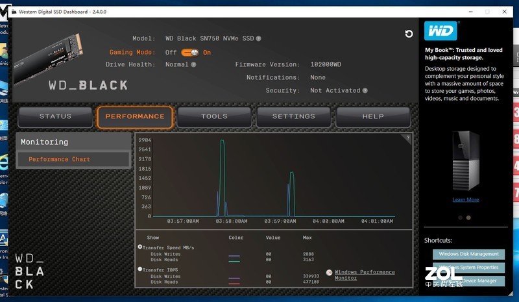
Task: Click the Windows Disk Management shortcut button
Action: tap(469, 254)
